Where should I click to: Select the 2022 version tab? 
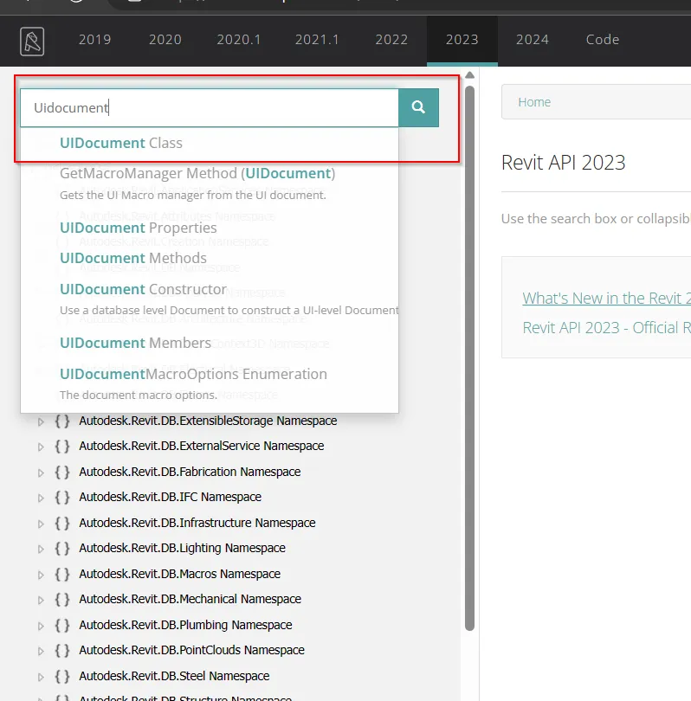(x=391, y=40)
